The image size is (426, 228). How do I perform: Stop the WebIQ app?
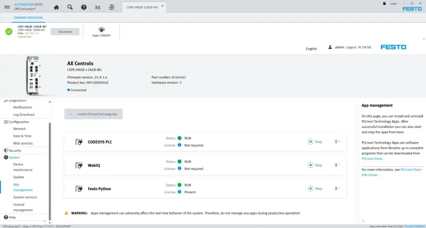point(315,165)
